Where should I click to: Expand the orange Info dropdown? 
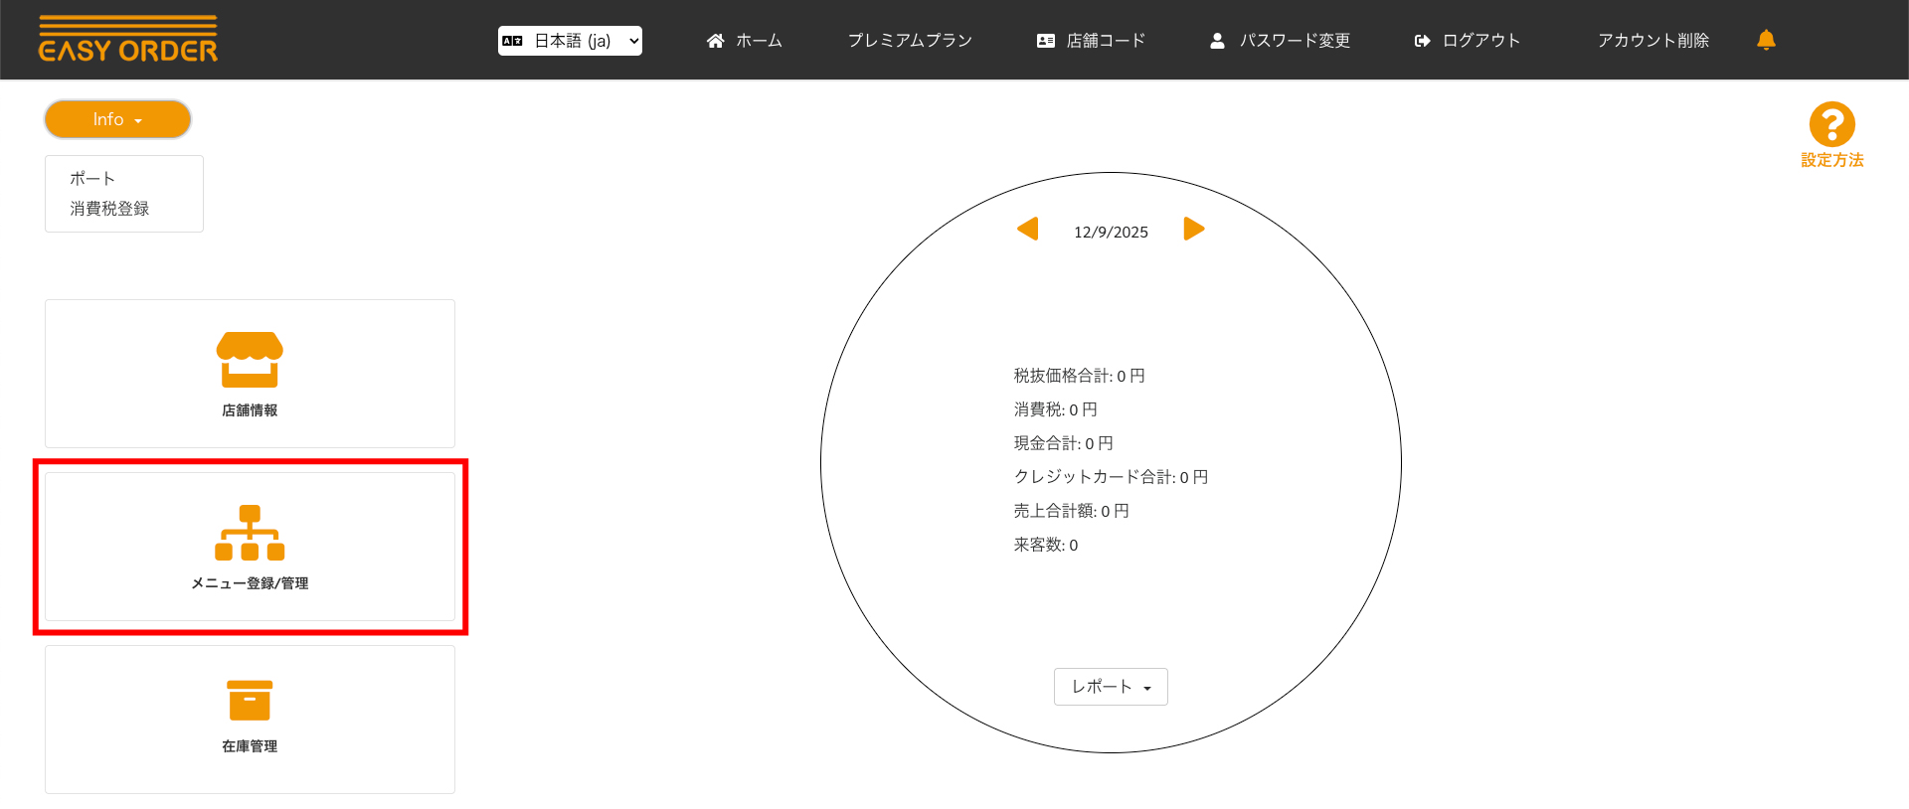[x=117, y=119]
